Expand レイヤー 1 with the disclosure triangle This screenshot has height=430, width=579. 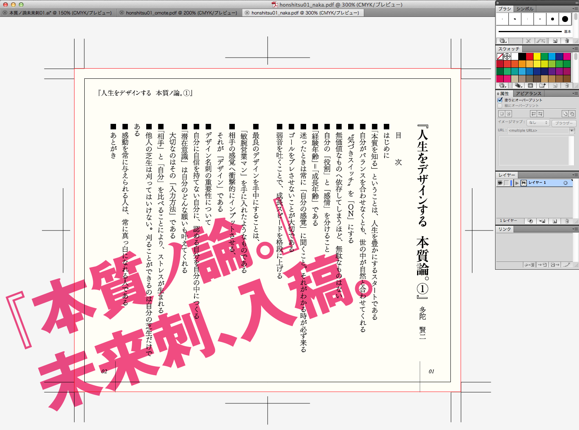(x=517, y=183)
